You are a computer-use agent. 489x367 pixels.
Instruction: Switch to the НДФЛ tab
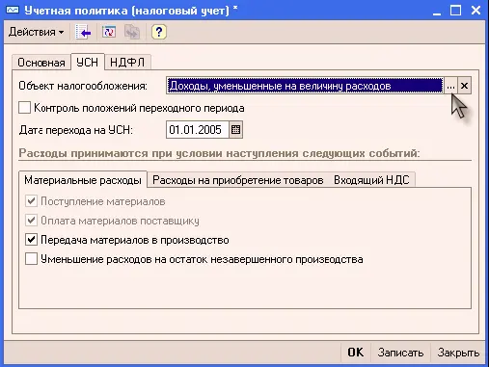coord(127,63)
